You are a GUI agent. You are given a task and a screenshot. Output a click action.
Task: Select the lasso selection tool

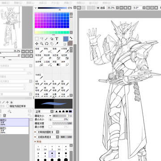tap(42, 39)
